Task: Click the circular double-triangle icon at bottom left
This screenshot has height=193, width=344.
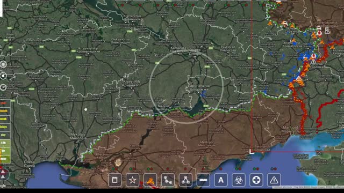Action: (3, 174)
